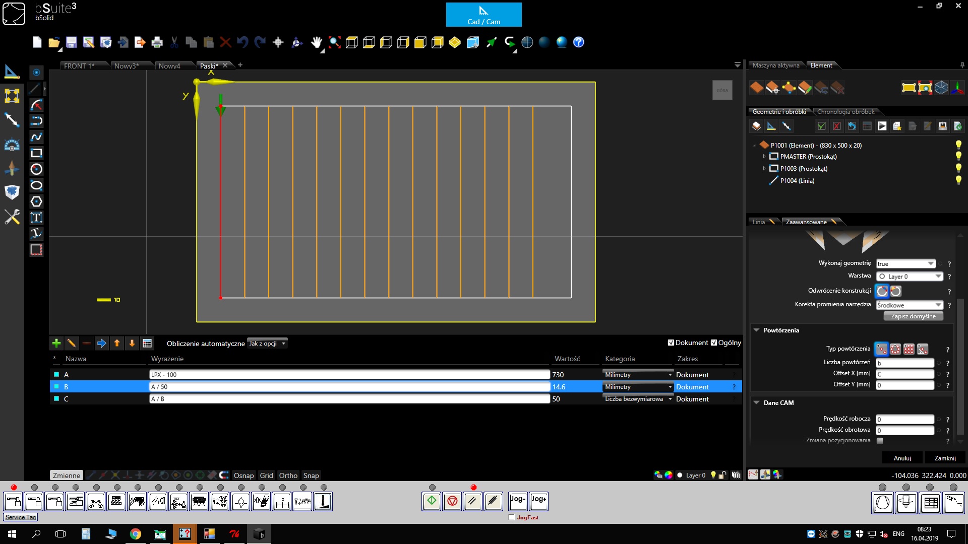Image resolution: width=968 pixels, height=544 pixels.
Task: Switch to the FRONT 1* tab
Action: 79,66
